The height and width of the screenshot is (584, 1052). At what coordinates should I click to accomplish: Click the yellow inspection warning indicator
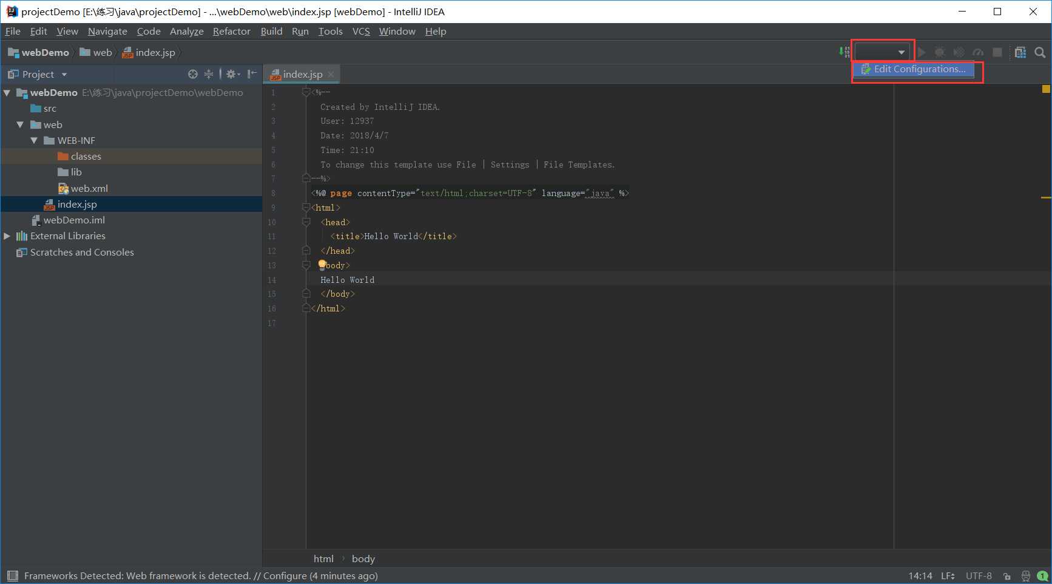click(x=1046, y=89)
